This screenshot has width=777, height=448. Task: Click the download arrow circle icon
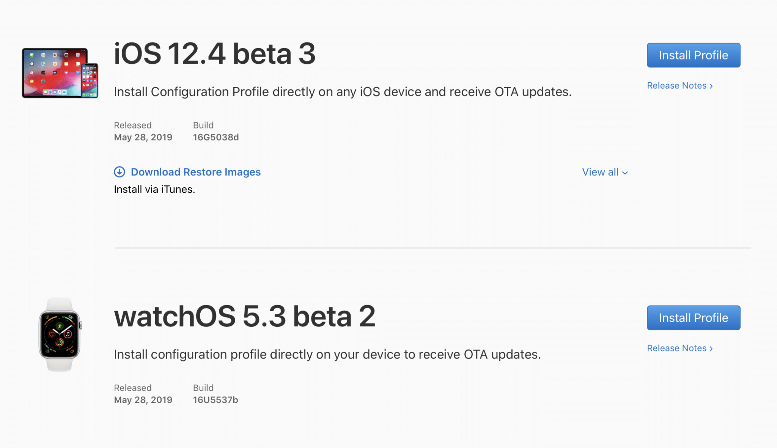coord(120,172)
